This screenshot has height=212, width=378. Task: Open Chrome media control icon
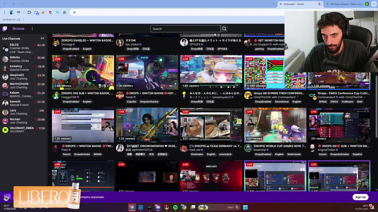[x=19, y=12]
